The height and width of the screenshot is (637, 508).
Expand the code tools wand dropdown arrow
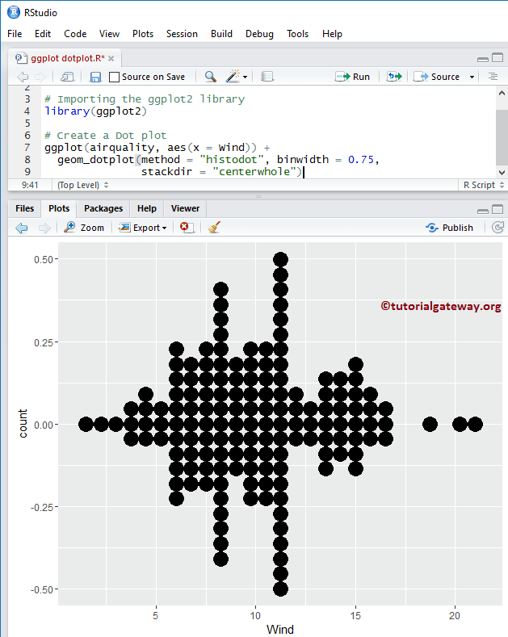[245, 78]
